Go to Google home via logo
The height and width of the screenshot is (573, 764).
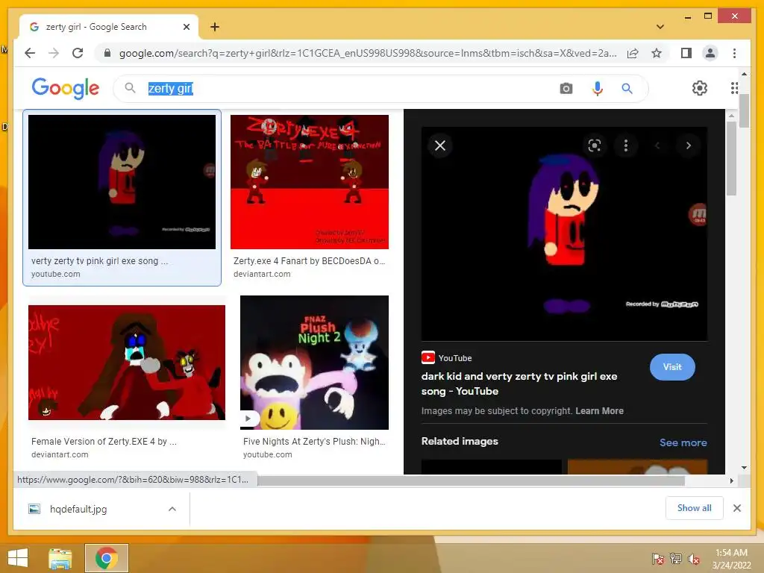point(66,88)
